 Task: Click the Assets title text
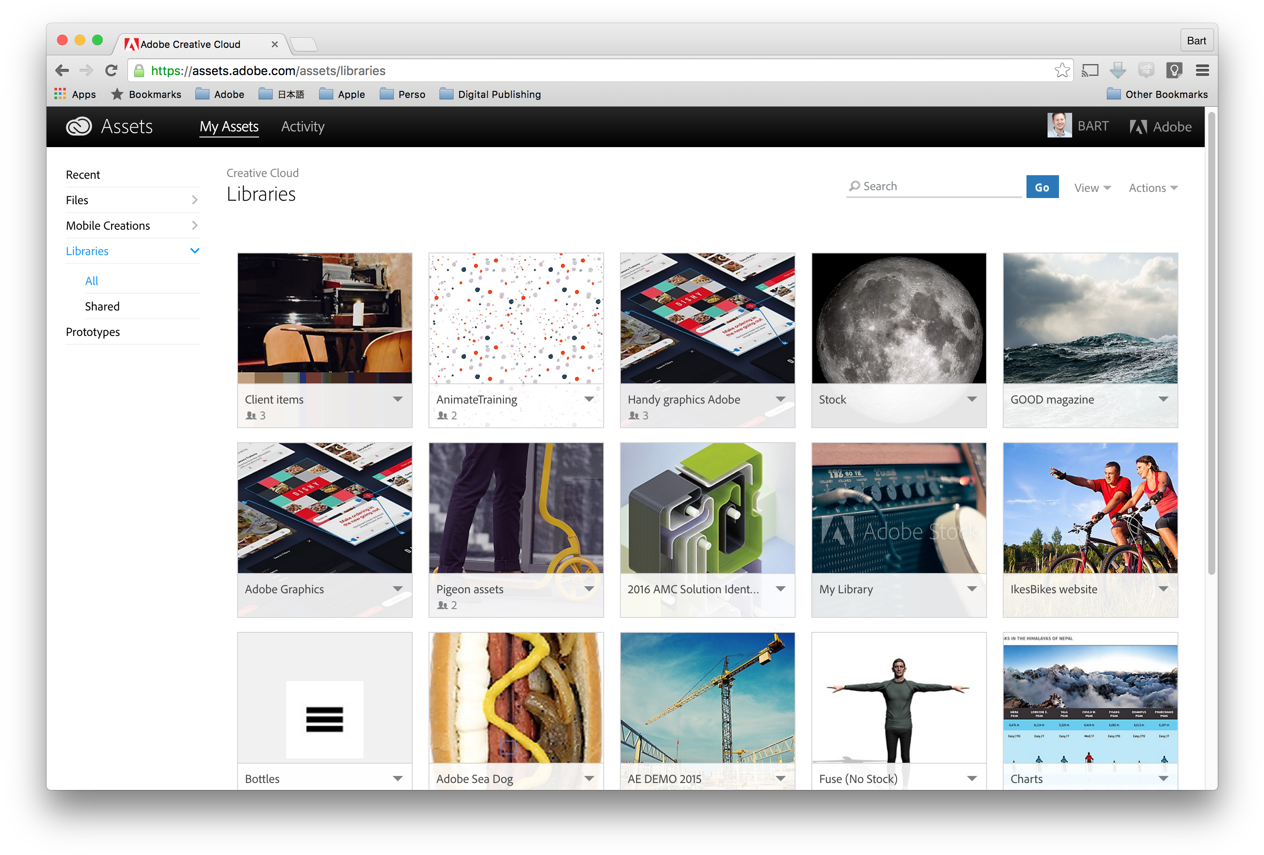[127, 126]
